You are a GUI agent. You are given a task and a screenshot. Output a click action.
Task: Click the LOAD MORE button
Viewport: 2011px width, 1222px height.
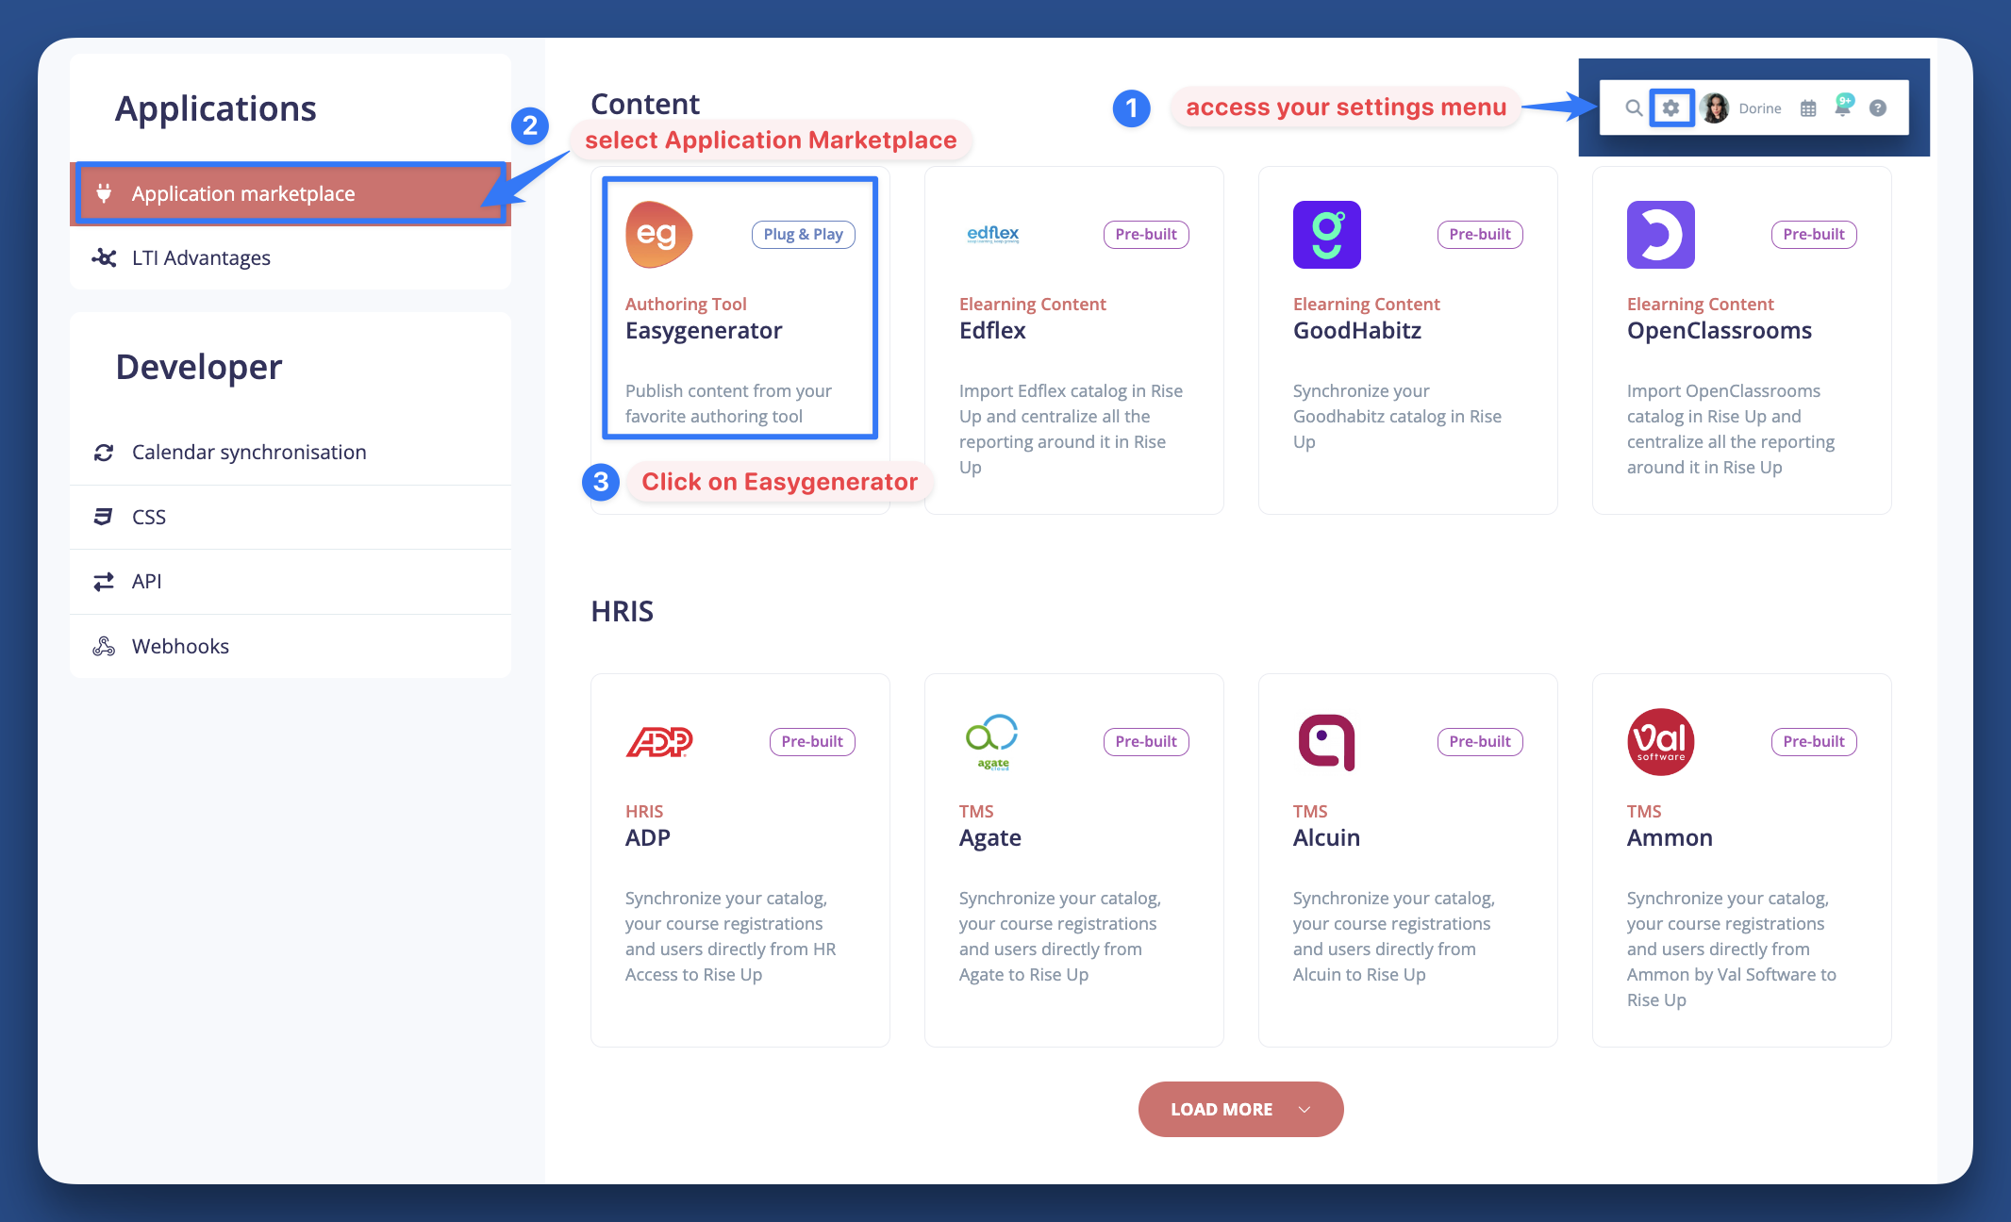pyautogui.click(x=1240, y=1109)
